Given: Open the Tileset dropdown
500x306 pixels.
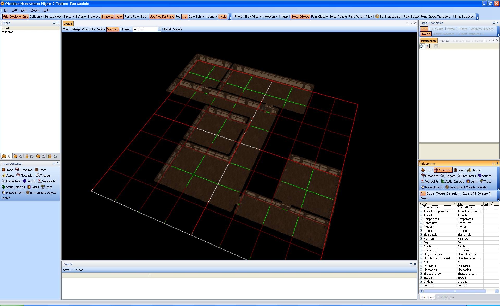Looking at the screenshot, I should (x=159, y=29).
